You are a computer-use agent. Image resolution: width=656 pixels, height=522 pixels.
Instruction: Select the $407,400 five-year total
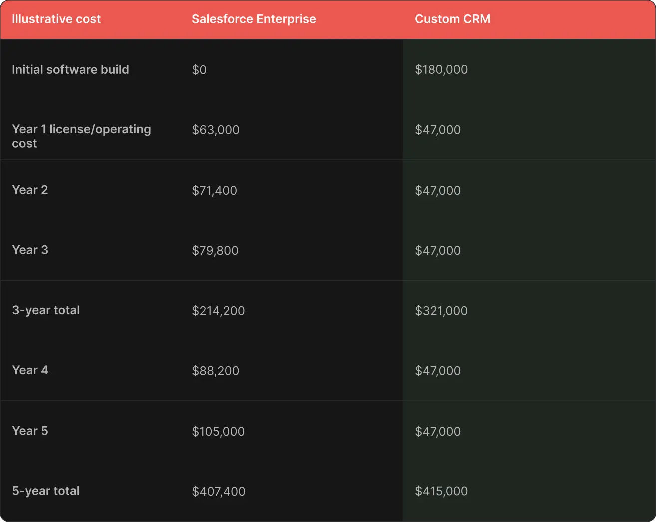(219, 492)
